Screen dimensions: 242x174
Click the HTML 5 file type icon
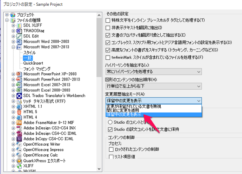[x=19, y=112]
